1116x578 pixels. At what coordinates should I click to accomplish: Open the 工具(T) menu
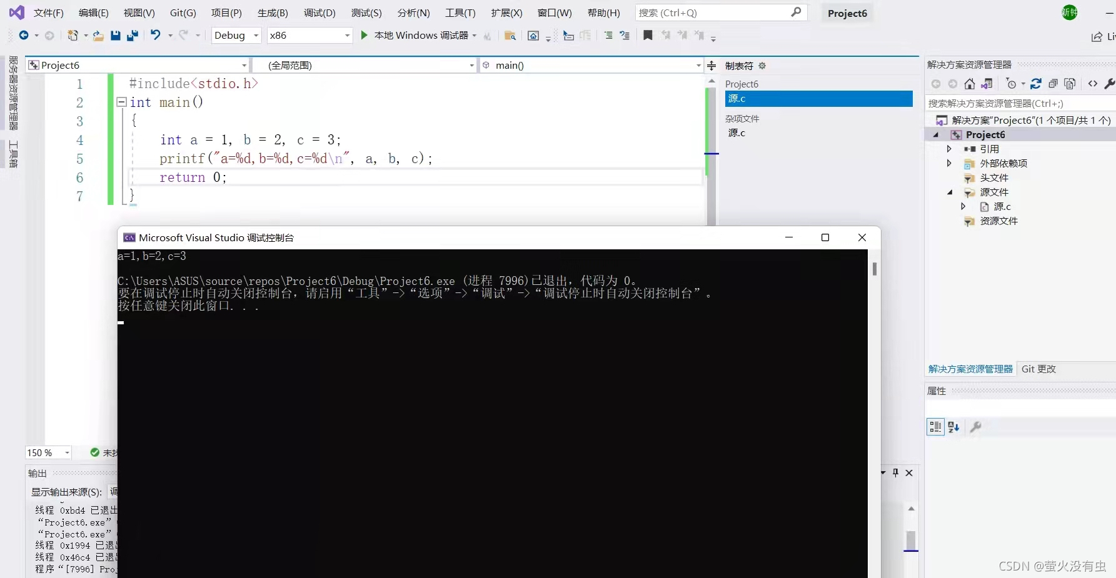460,13
